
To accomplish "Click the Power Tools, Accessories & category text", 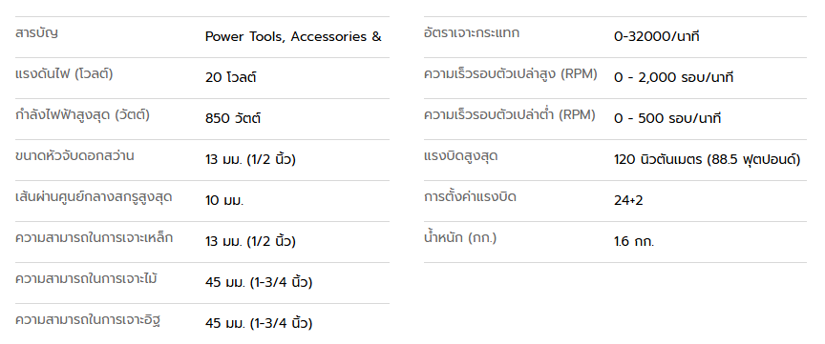I will 293,37.
